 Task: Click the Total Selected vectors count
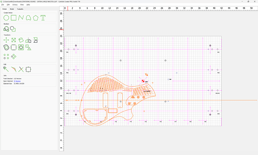18,79
